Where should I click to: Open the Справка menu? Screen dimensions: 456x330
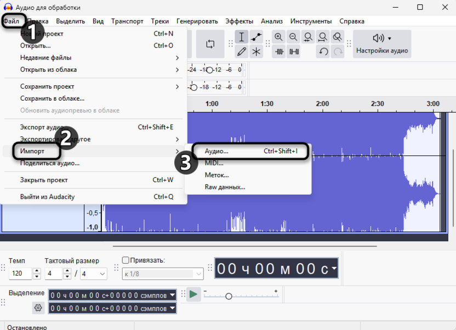click(352, 21)
